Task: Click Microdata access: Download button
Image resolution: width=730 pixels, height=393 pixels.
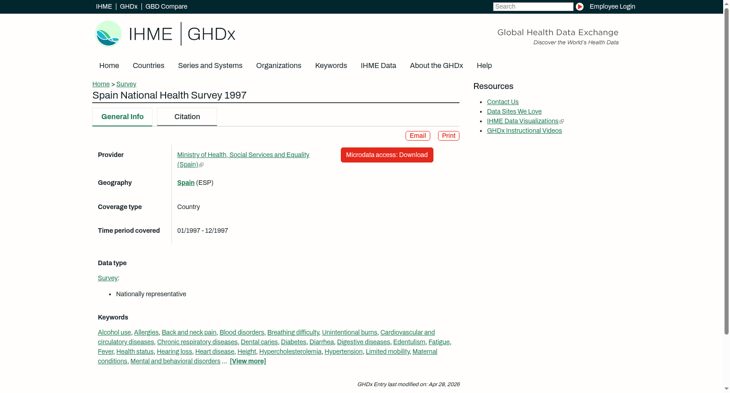Action: [387, 155]
